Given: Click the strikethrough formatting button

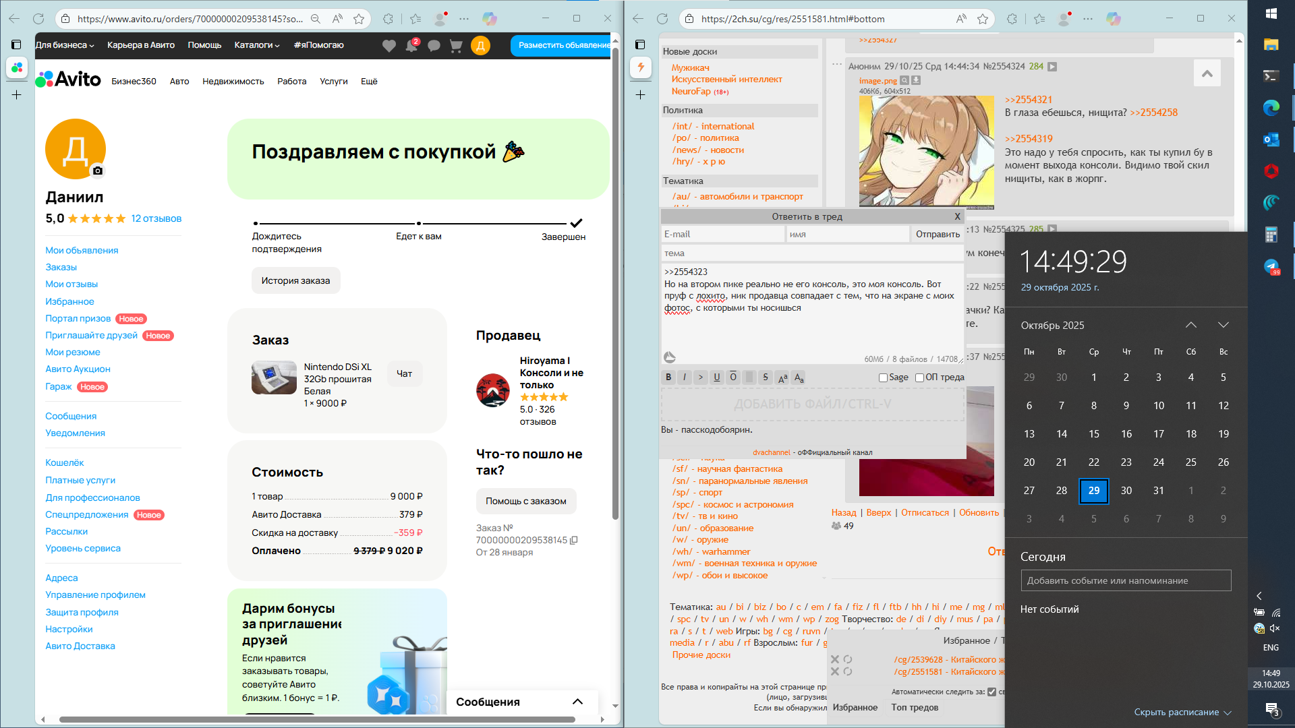Looking at the screenshot, I should click(765, 377).
